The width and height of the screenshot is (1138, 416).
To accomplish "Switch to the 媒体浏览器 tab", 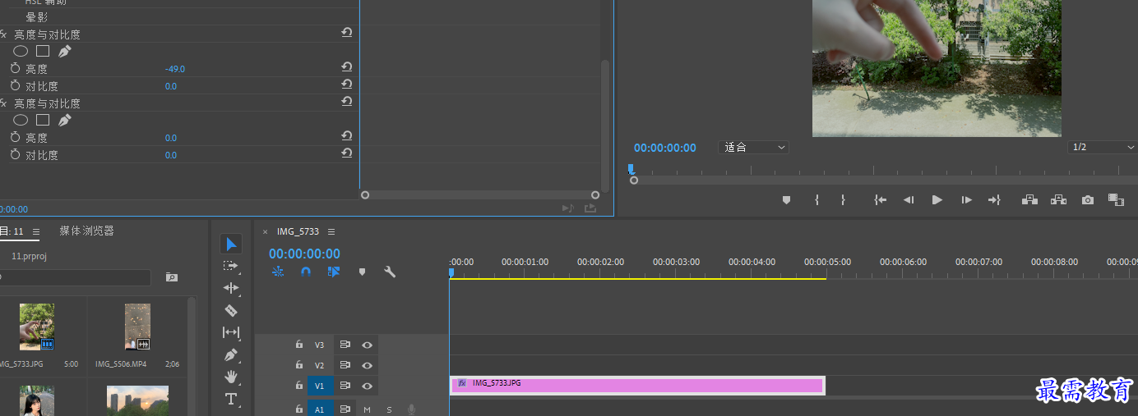I will tap(86, 231).
